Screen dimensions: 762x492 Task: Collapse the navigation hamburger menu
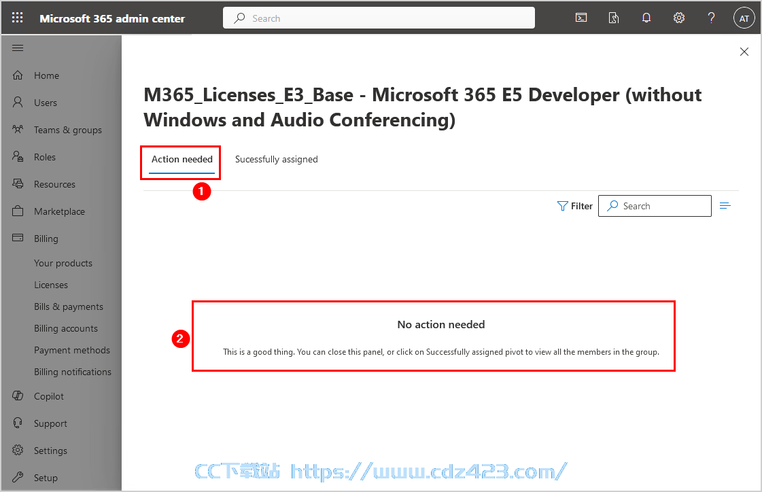point(18,48)
